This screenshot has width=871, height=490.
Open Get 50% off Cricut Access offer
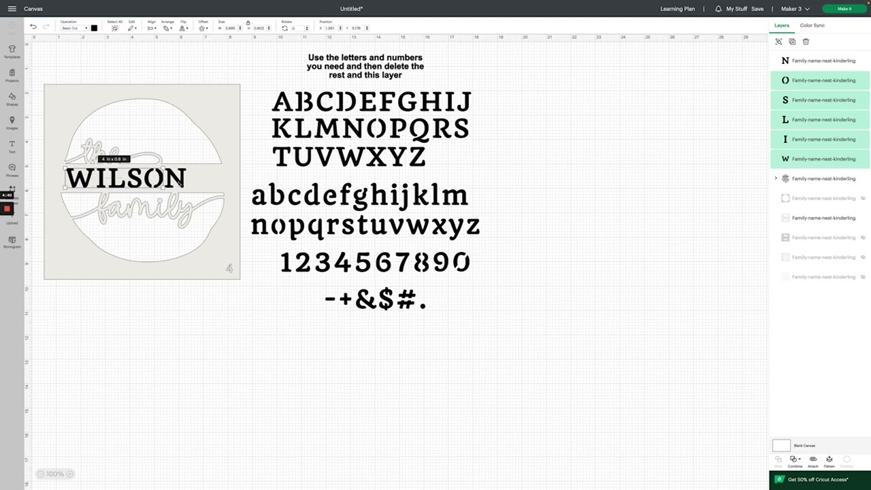point(820,480)
